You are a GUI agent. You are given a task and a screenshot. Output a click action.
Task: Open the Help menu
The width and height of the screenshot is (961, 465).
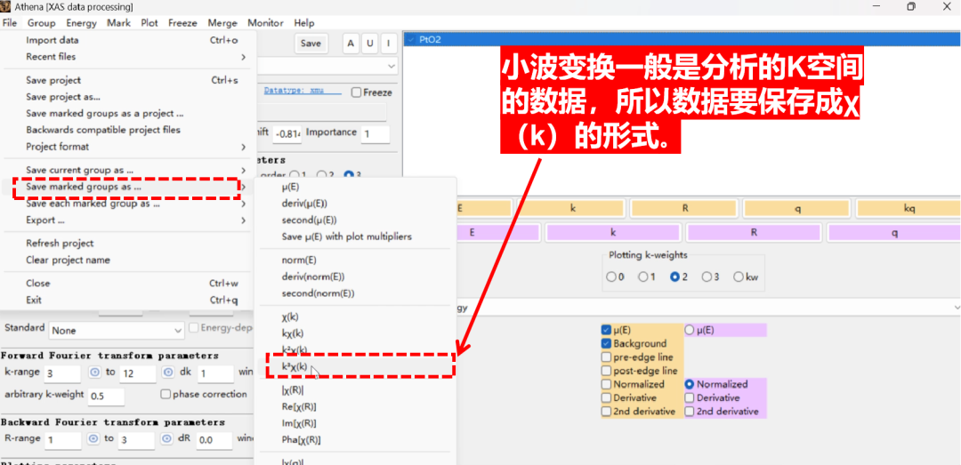[x=304, y=23]
